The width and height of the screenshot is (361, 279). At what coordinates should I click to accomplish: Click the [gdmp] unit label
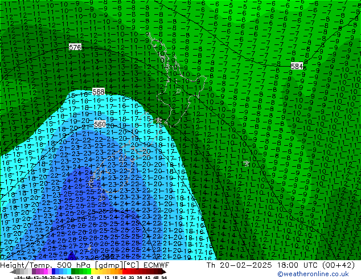pyautogui.click(x=109, y=265)
